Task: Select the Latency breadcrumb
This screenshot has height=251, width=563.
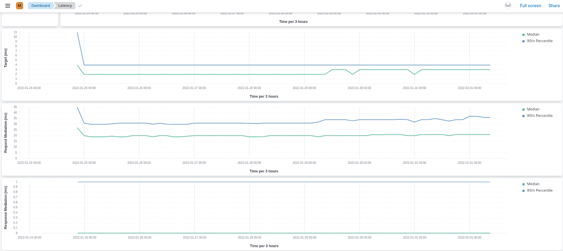Action: (65, 6)
